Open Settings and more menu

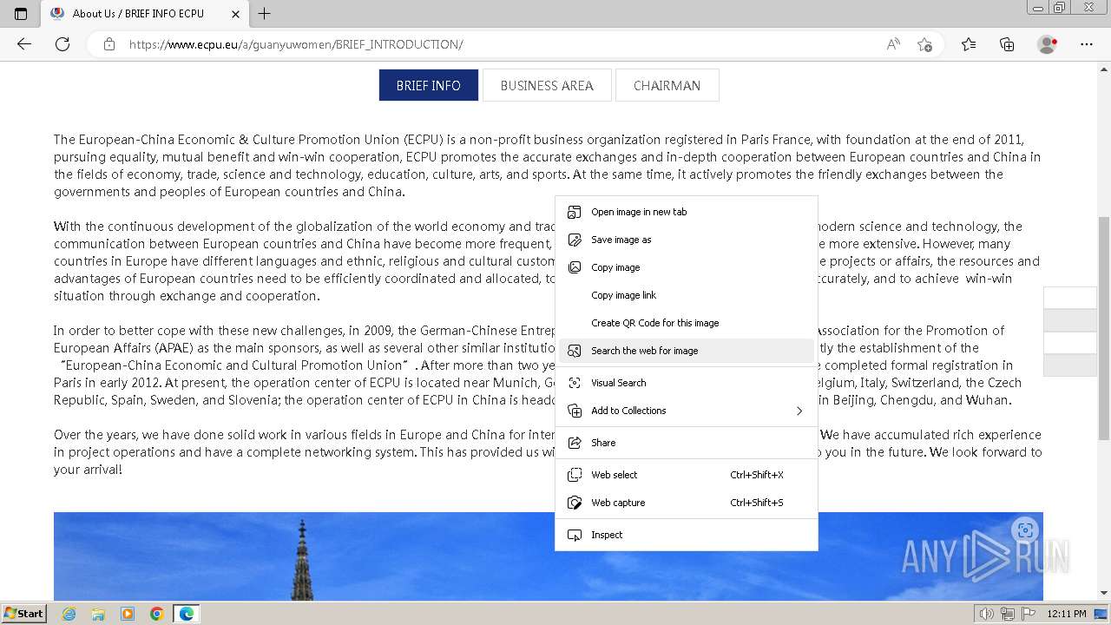click(x=1087, y=44)
